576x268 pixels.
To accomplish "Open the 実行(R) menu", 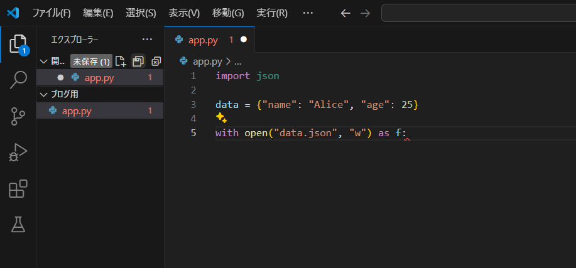I will point(272,14).
